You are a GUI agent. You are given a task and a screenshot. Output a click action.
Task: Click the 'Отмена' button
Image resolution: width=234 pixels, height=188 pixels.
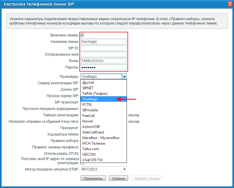tap(118, 179)
